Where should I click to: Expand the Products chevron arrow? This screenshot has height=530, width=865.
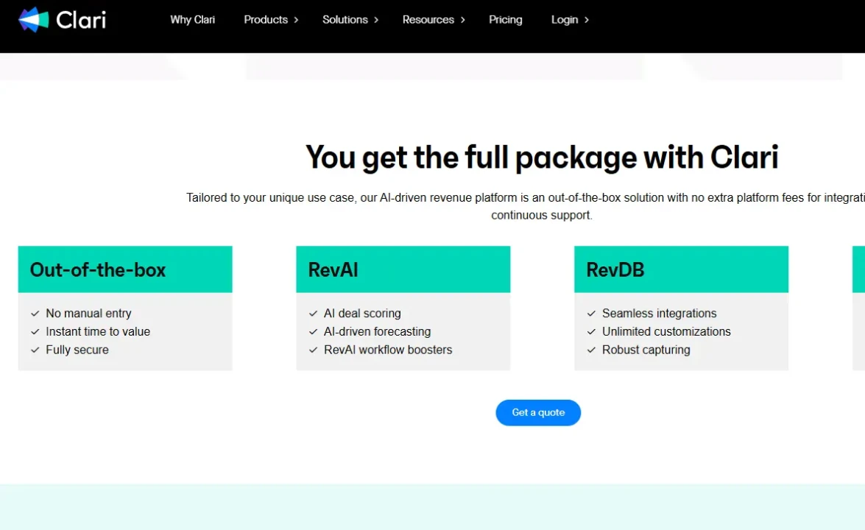point(296,20)
